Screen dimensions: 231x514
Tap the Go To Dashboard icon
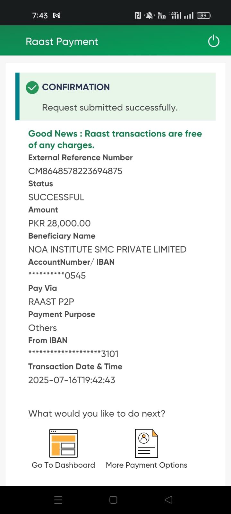click(64, 443)
